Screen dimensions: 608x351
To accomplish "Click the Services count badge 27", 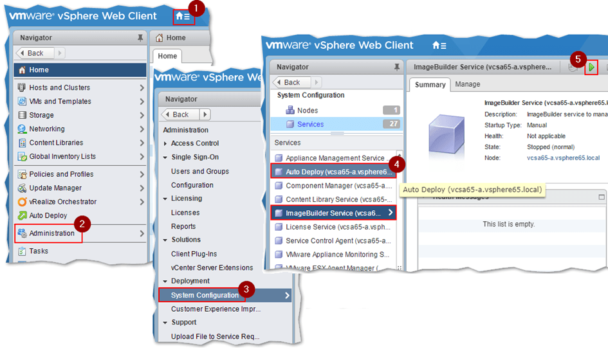I will point(391,124).
